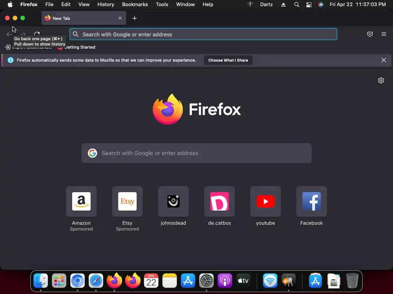
Task: Open Control Center in menu bar
Action: click(309, 5)
